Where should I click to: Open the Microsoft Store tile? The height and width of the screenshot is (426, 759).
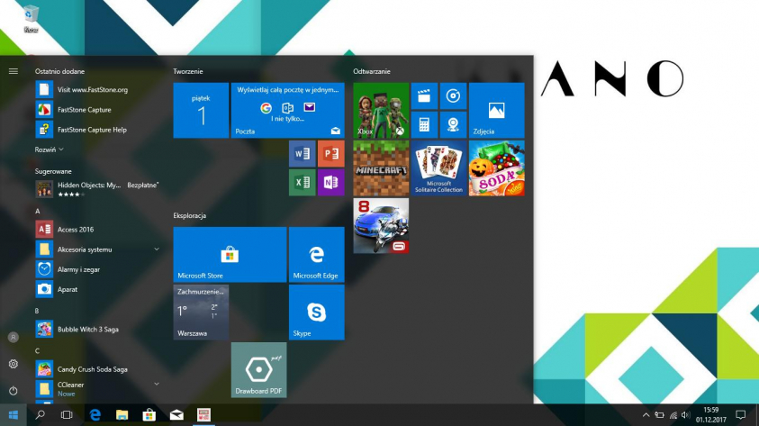click(230, 255)
